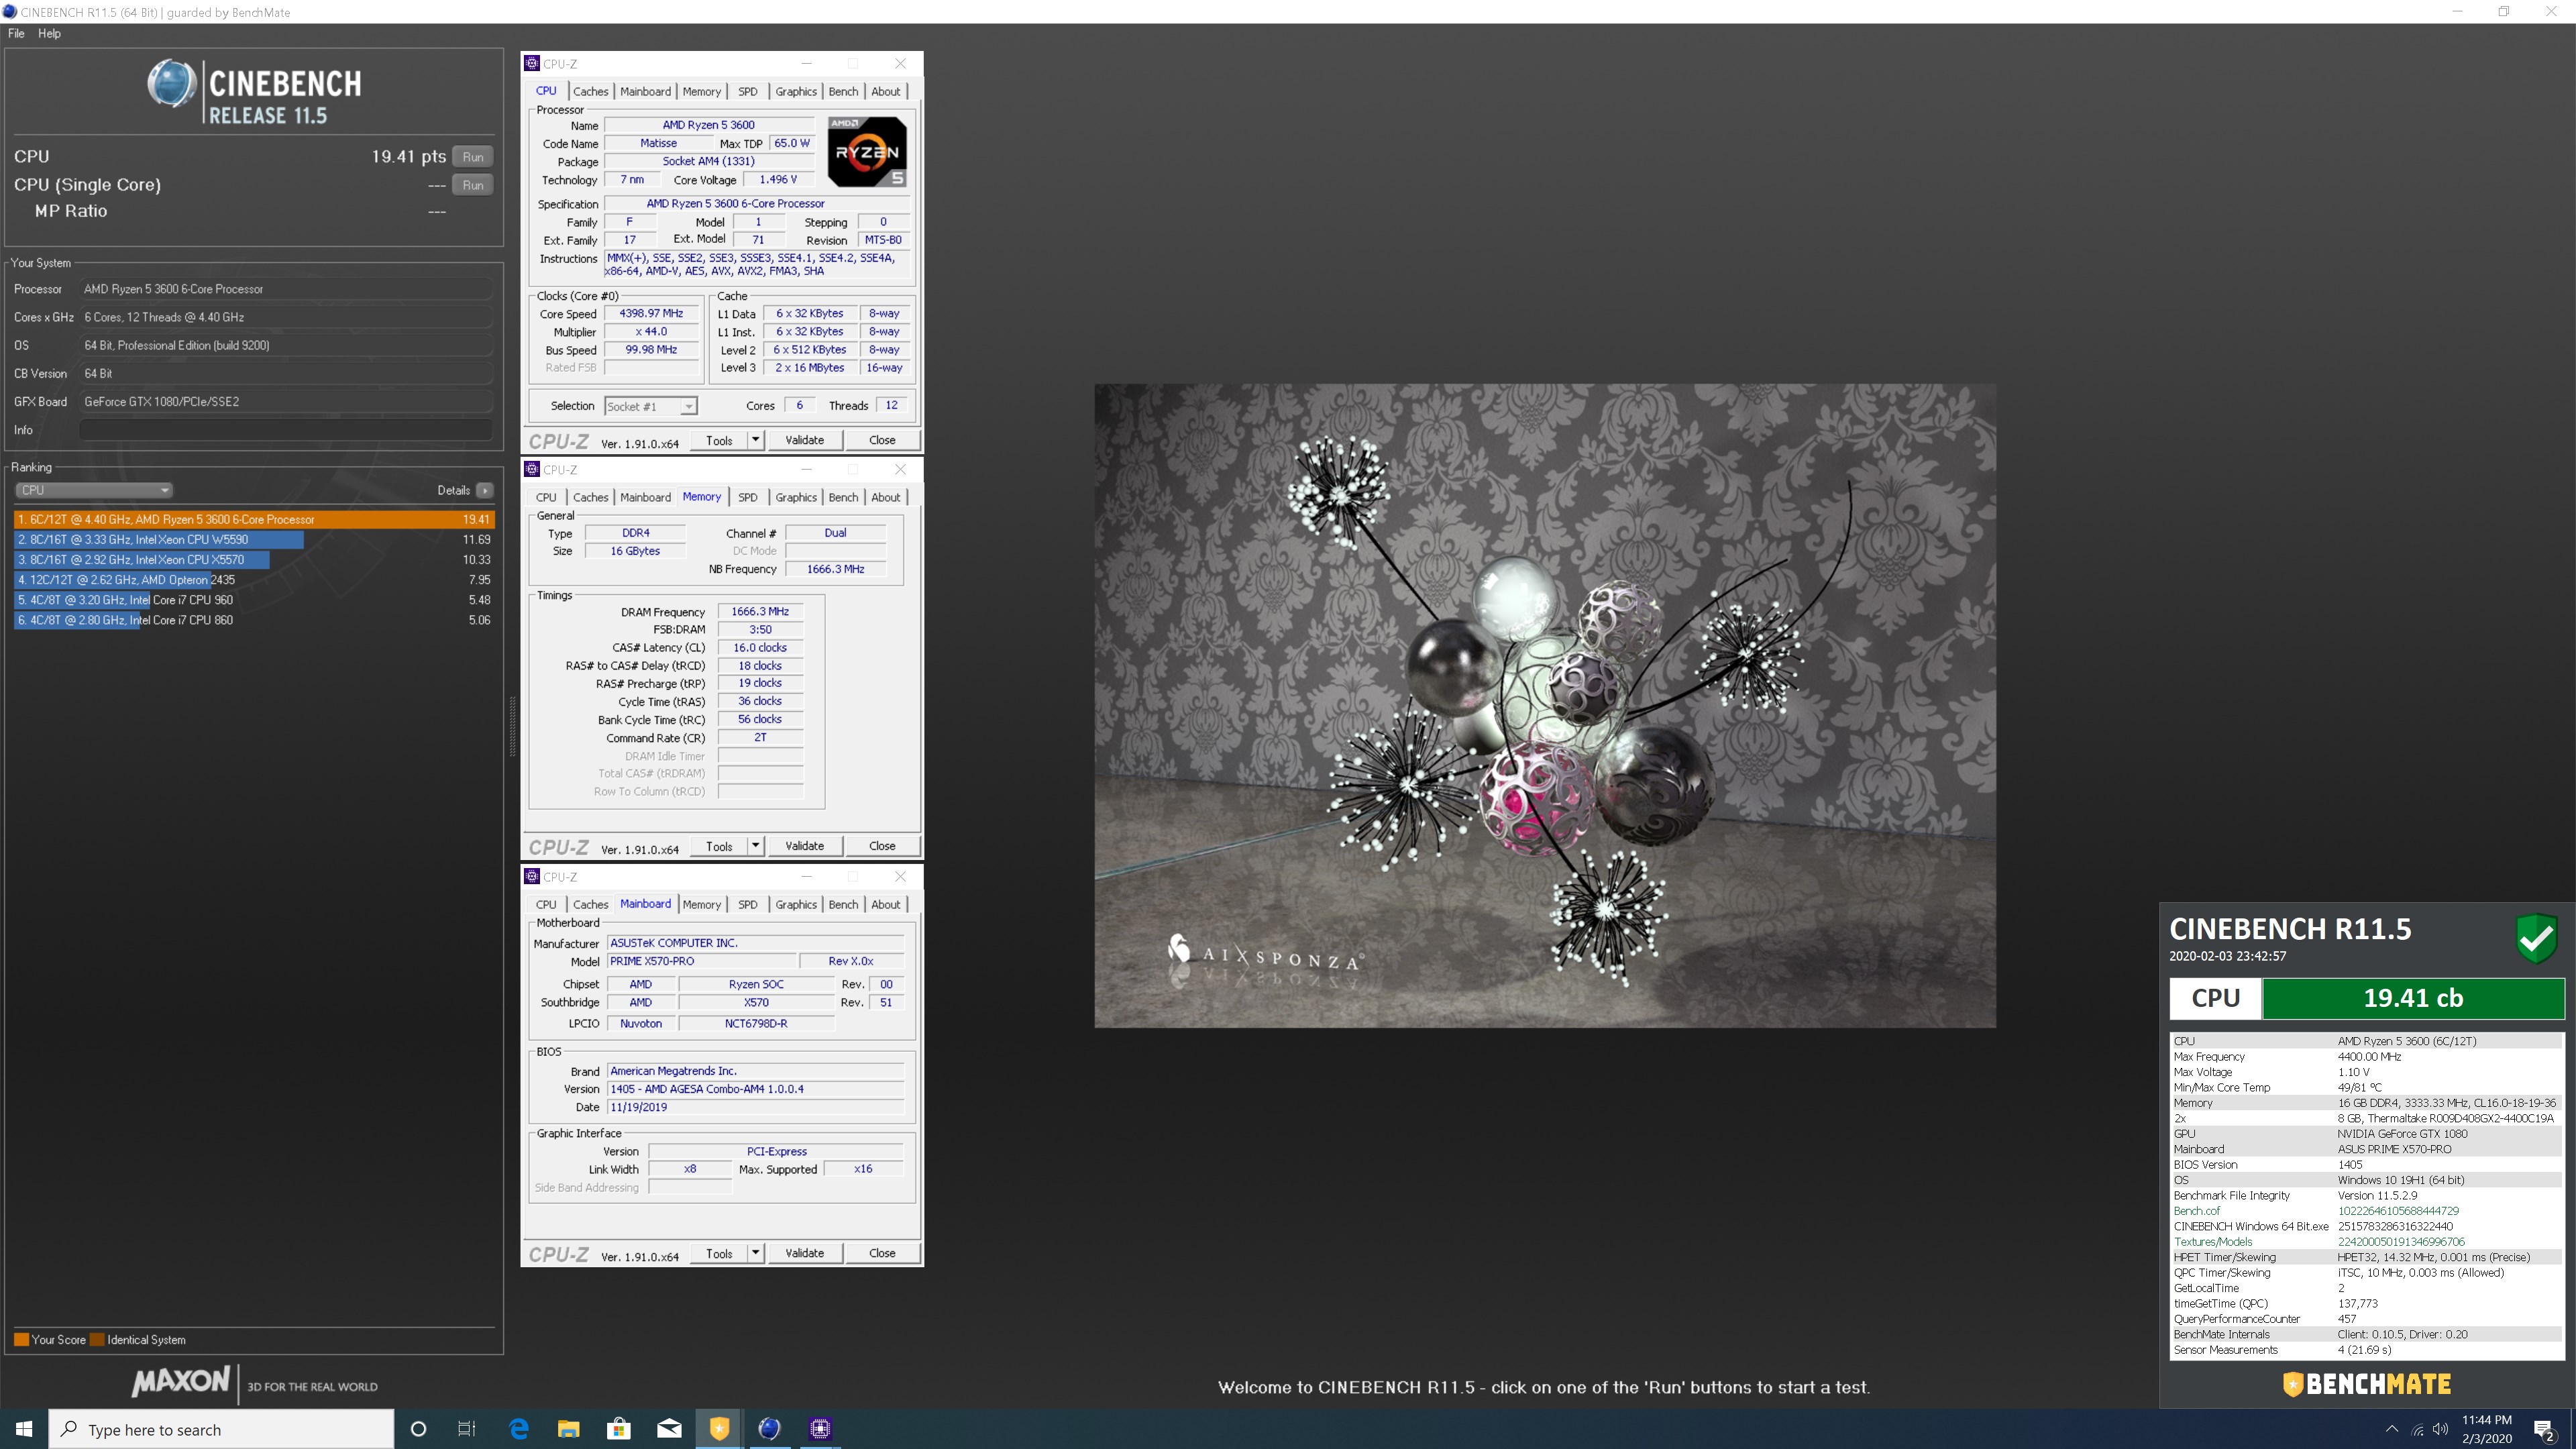Select Core i7 CPU 860 ranking entry
2576x1449 pixels.
pos(254,620)
